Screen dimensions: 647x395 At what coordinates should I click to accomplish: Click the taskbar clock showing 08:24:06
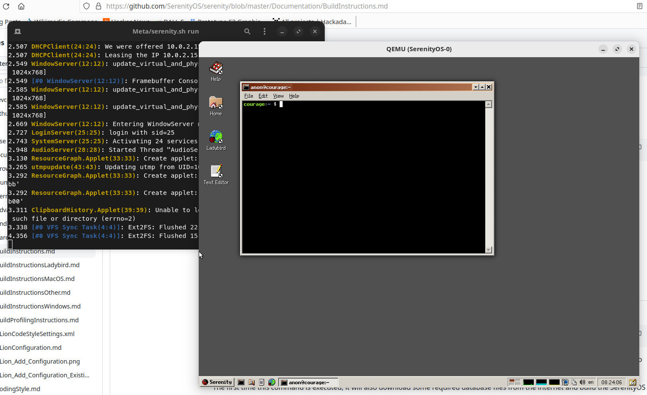pos(611,382)
